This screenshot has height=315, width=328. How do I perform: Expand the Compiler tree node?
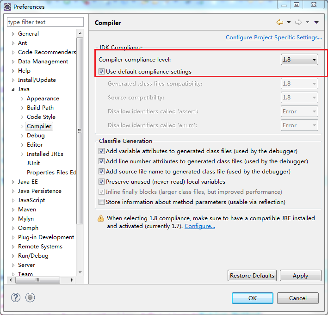coord(22,126)
